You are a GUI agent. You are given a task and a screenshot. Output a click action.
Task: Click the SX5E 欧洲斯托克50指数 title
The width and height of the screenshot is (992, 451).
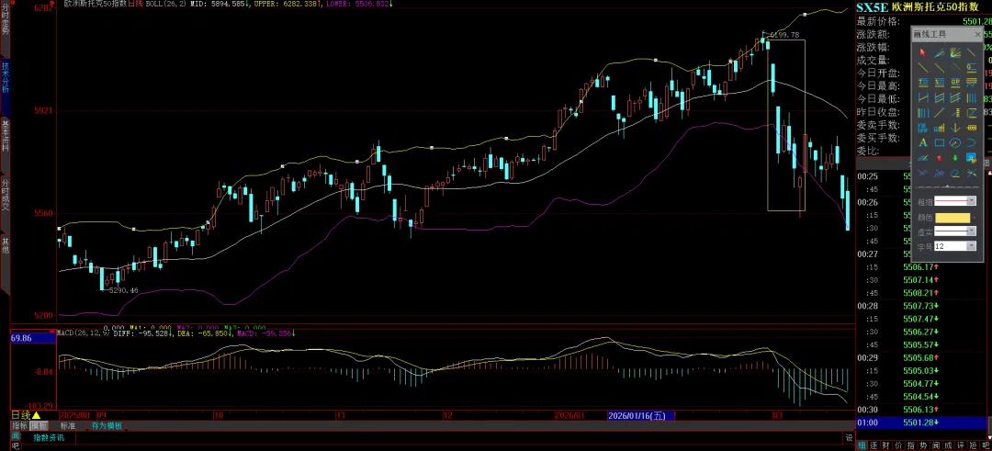pos(916,7)
